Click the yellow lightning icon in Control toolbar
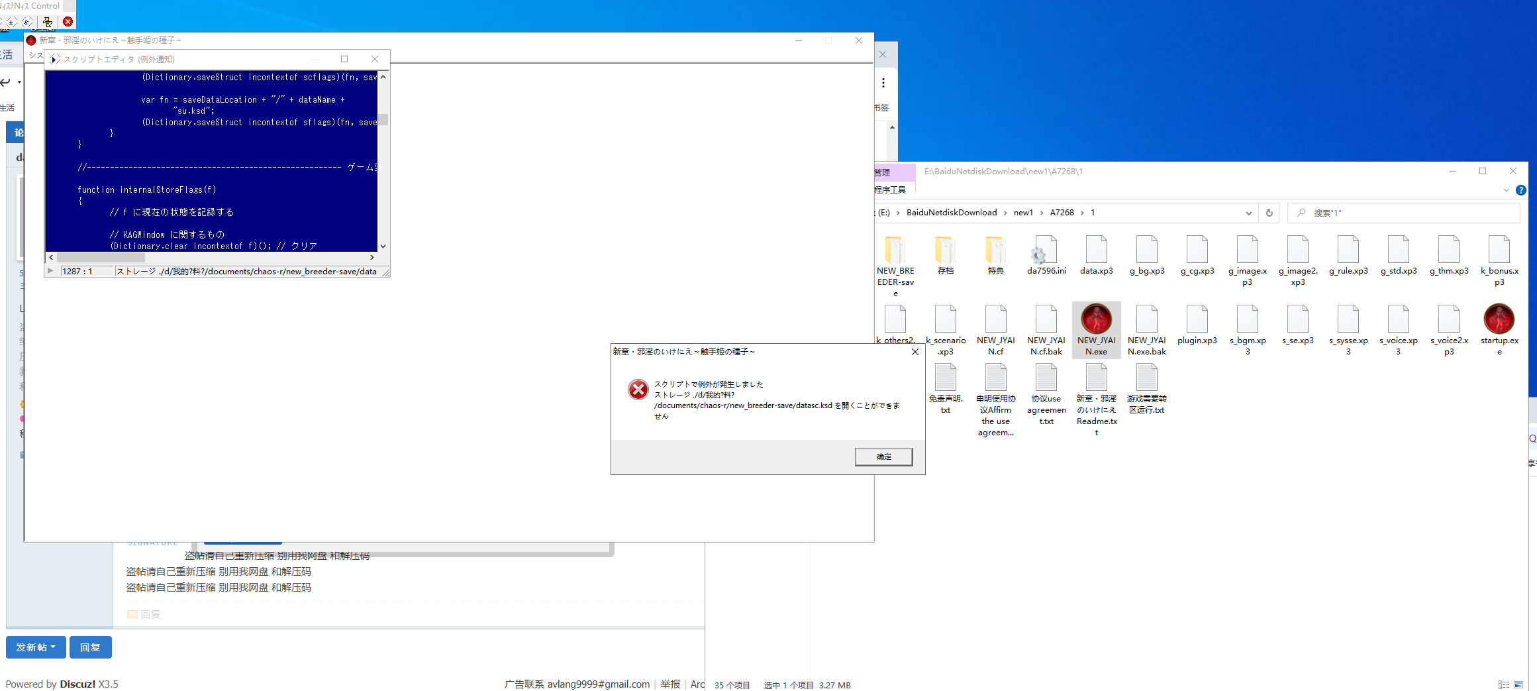This screenshot has width=1537, height=691. [47, 22]
